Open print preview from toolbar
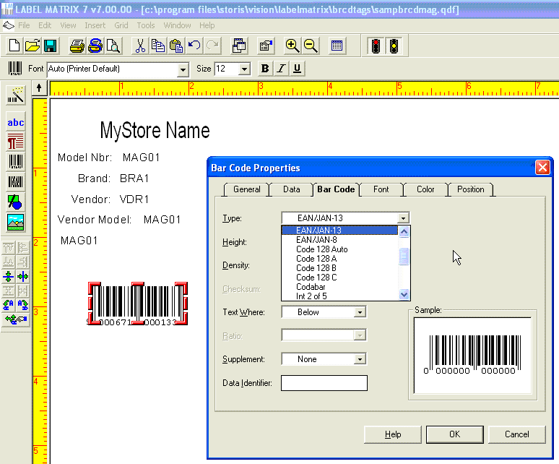559x464 pixels. [x=113, y=46]
